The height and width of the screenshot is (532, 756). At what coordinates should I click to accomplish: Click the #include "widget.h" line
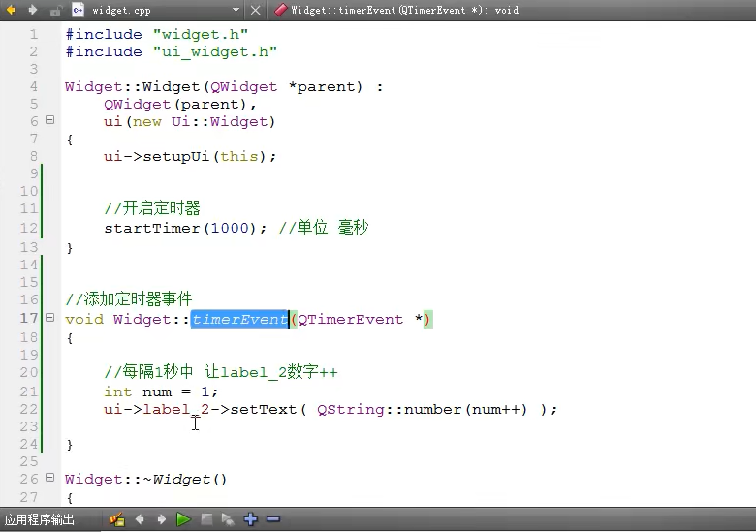(x=157, y=34)
